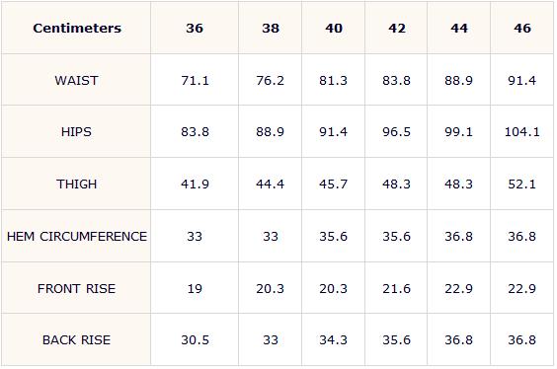
Task: Click the FRONT RISE row label
Action: (x=76, y=288)
